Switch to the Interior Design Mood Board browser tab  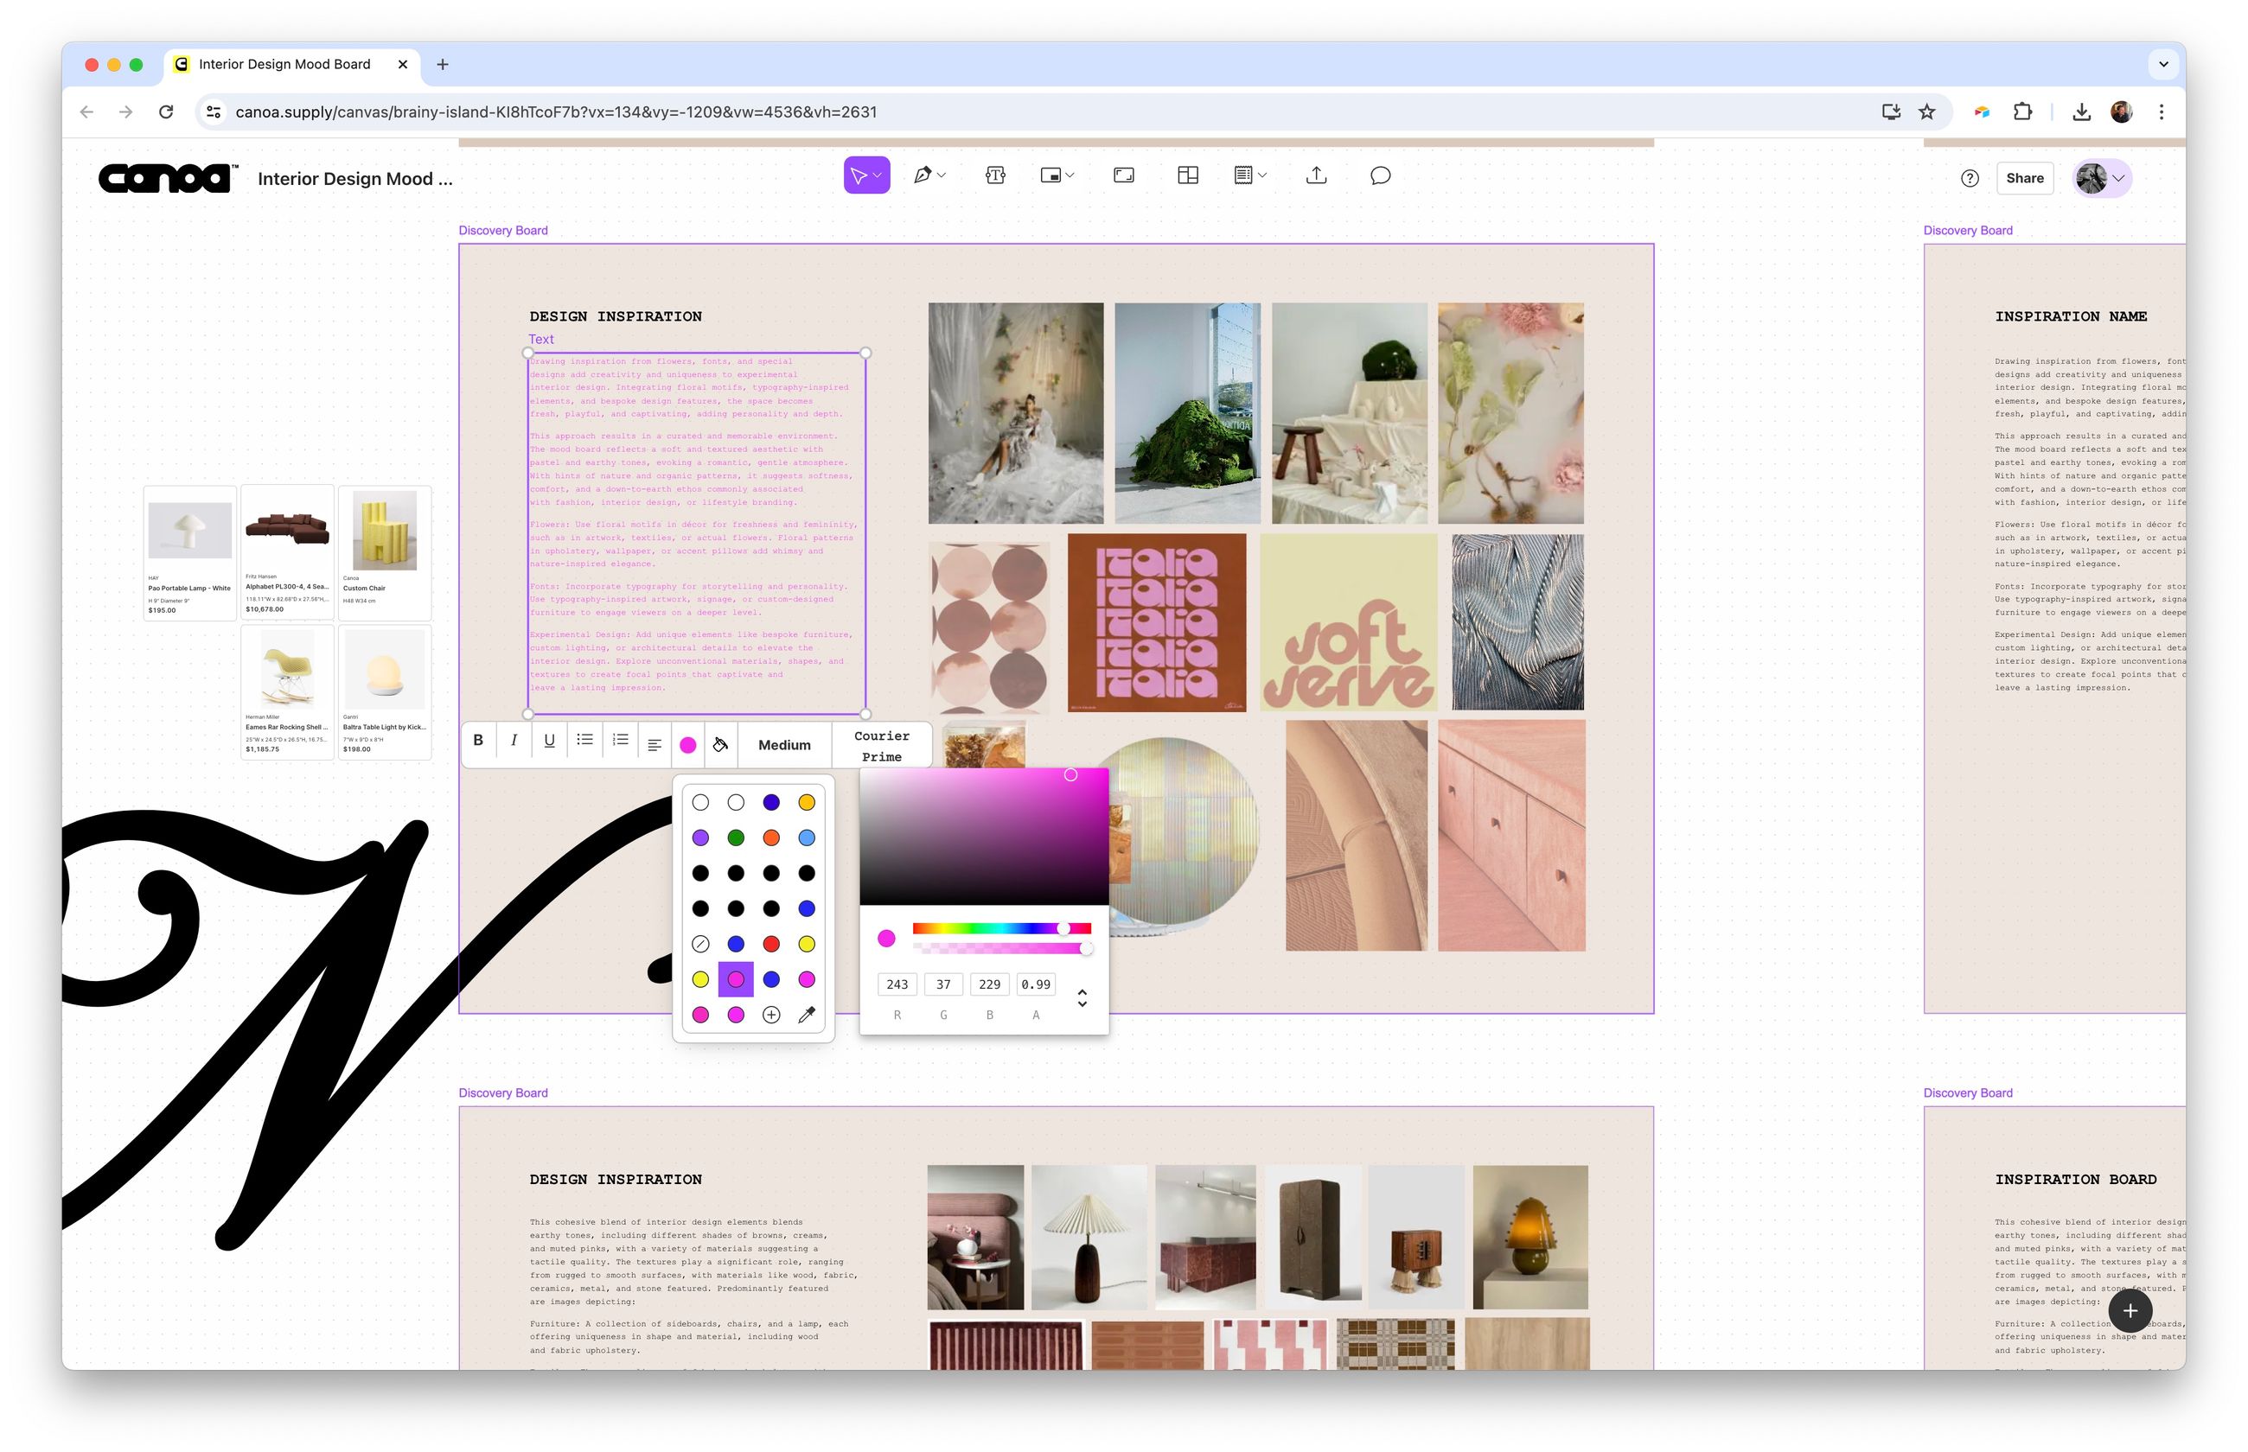284,63
